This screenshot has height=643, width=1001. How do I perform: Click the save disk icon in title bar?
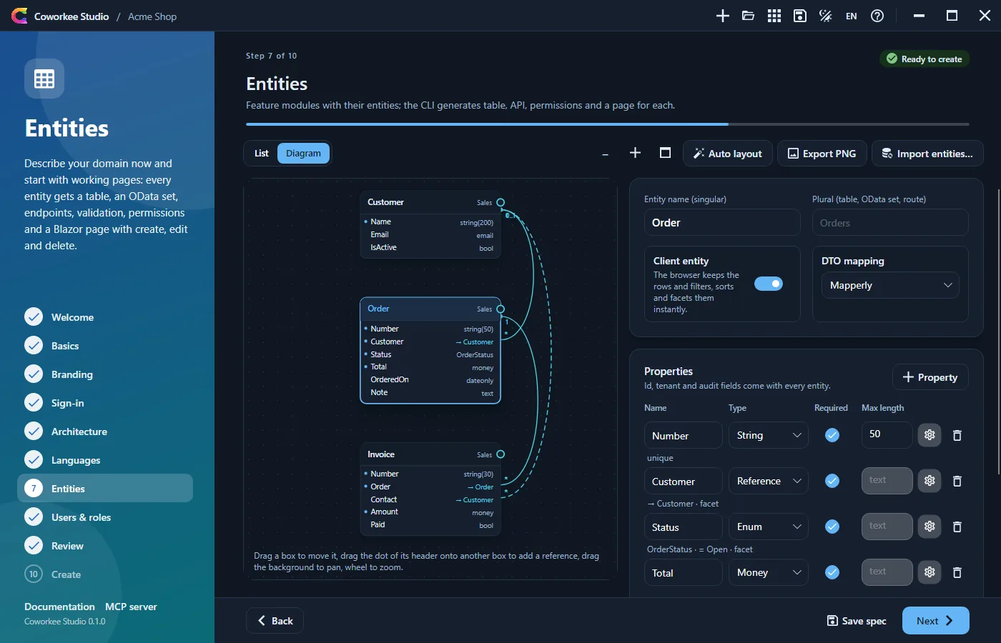pos(800,16)
